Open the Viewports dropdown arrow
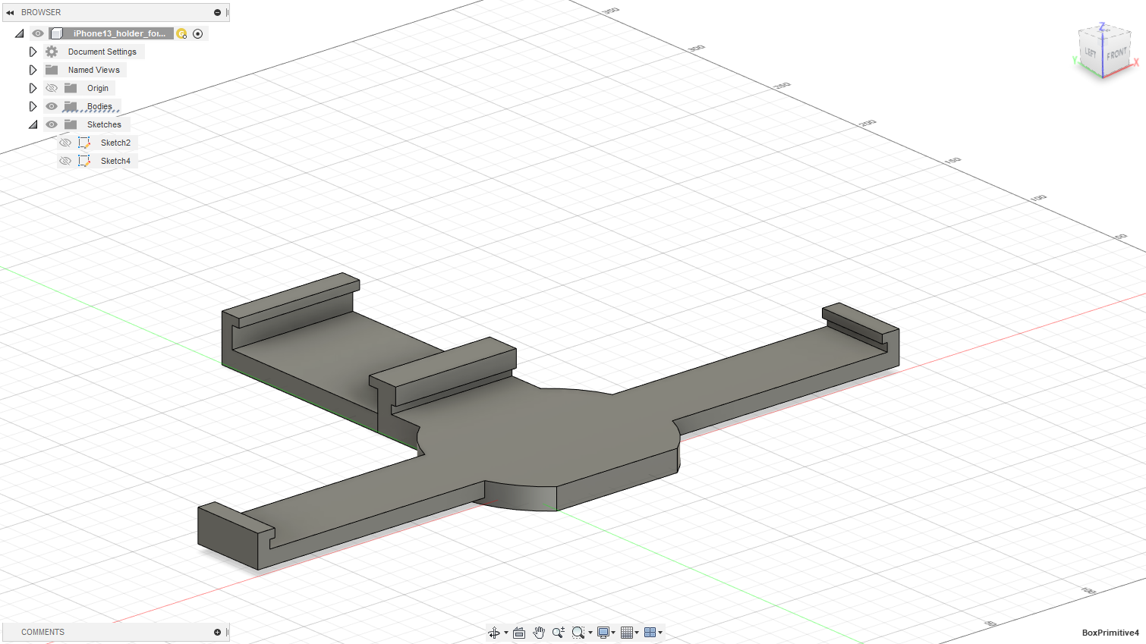The width and height of the screenshot is (1146, 644). click(x=660, y=633)
